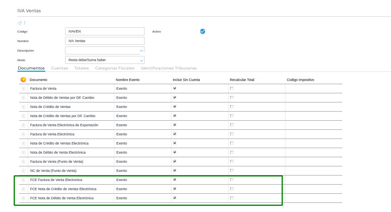Expand the Modo dropdown
Viewport: 391px width, 212px height.
141,60
